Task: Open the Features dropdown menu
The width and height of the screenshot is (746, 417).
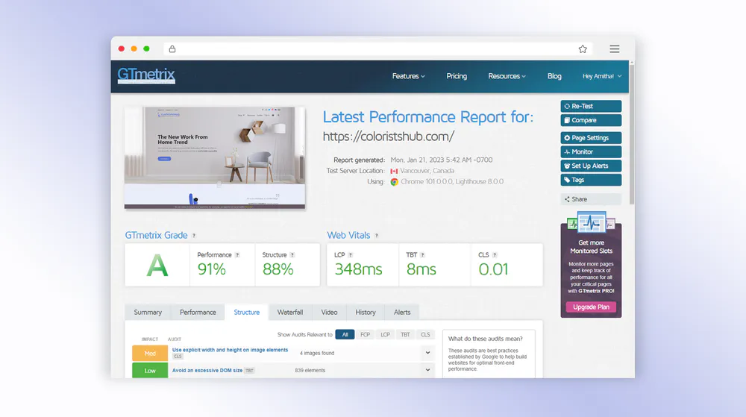Action: point(408,76)
